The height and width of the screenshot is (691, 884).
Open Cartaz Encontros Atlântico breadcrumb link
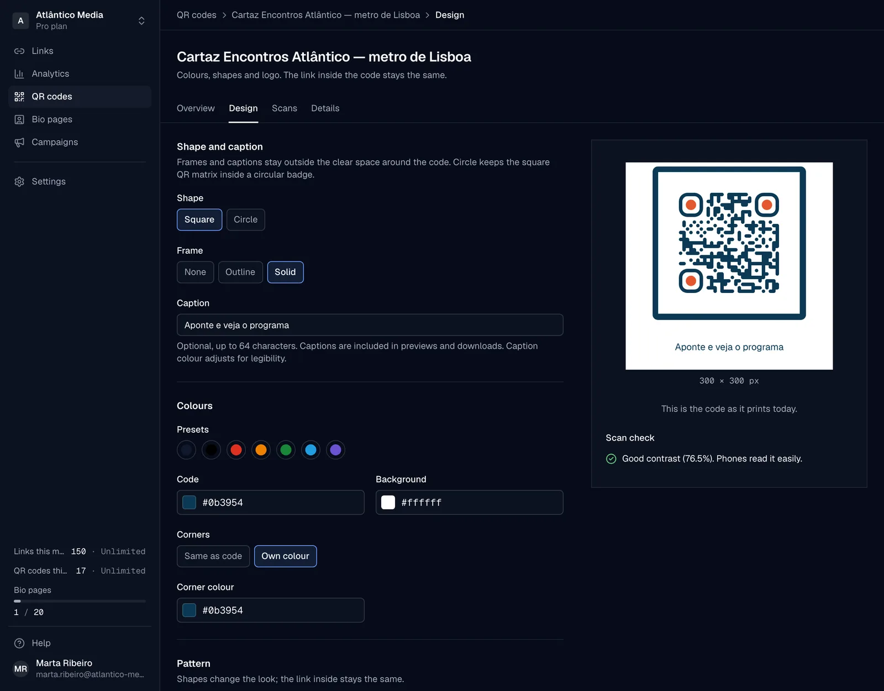(x=325, y=15)
